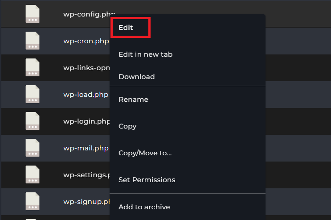Screen dimensions: 331x220
Task: Select the wp-signup.php file icon
Action: (32, 201)
